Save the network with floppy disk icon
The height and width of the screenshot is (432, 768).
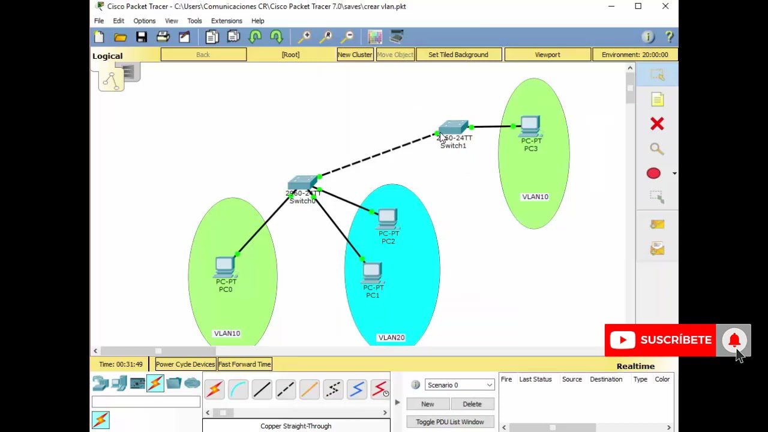click(x=142, y=37)
